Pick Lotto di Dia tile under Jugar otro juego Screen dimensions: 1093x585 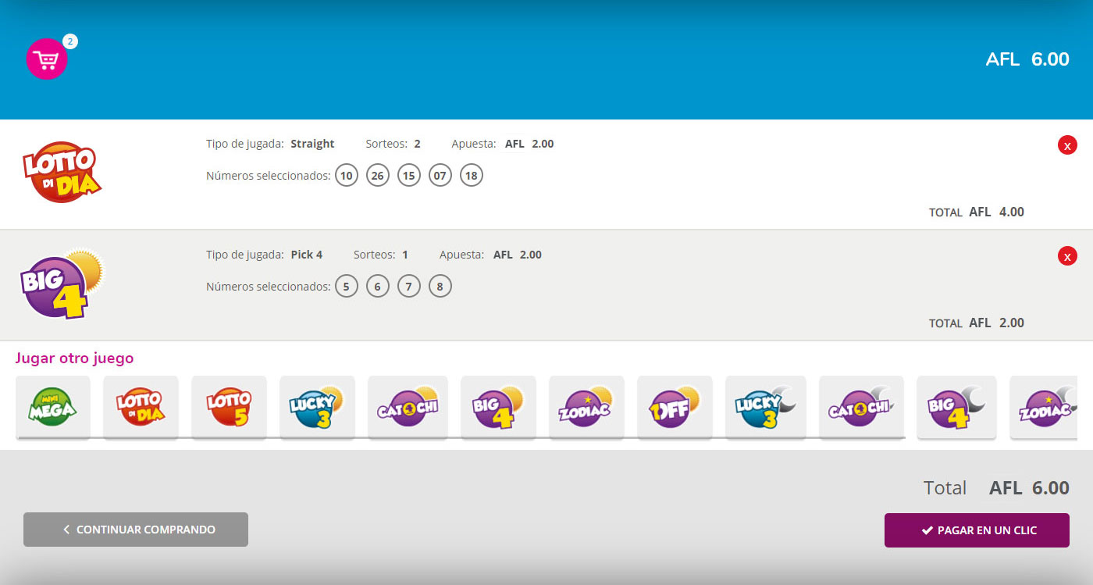[141, 407]
